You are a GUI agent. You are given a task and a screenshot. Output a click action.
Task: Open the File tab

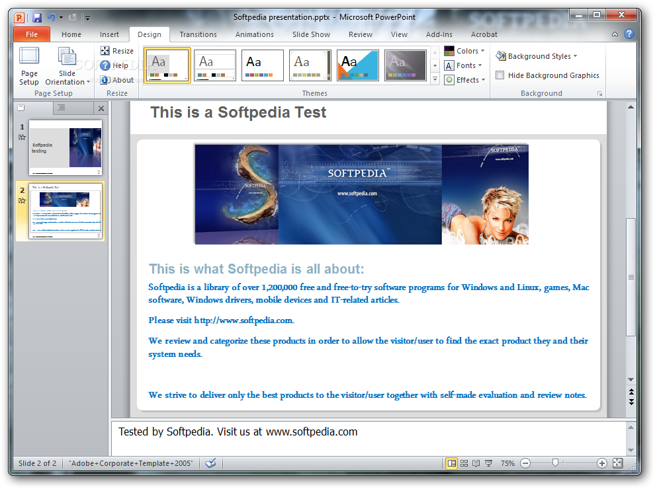pos(32,34)
